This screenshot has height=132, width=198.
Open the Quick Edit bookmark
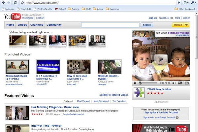(24, 9)
